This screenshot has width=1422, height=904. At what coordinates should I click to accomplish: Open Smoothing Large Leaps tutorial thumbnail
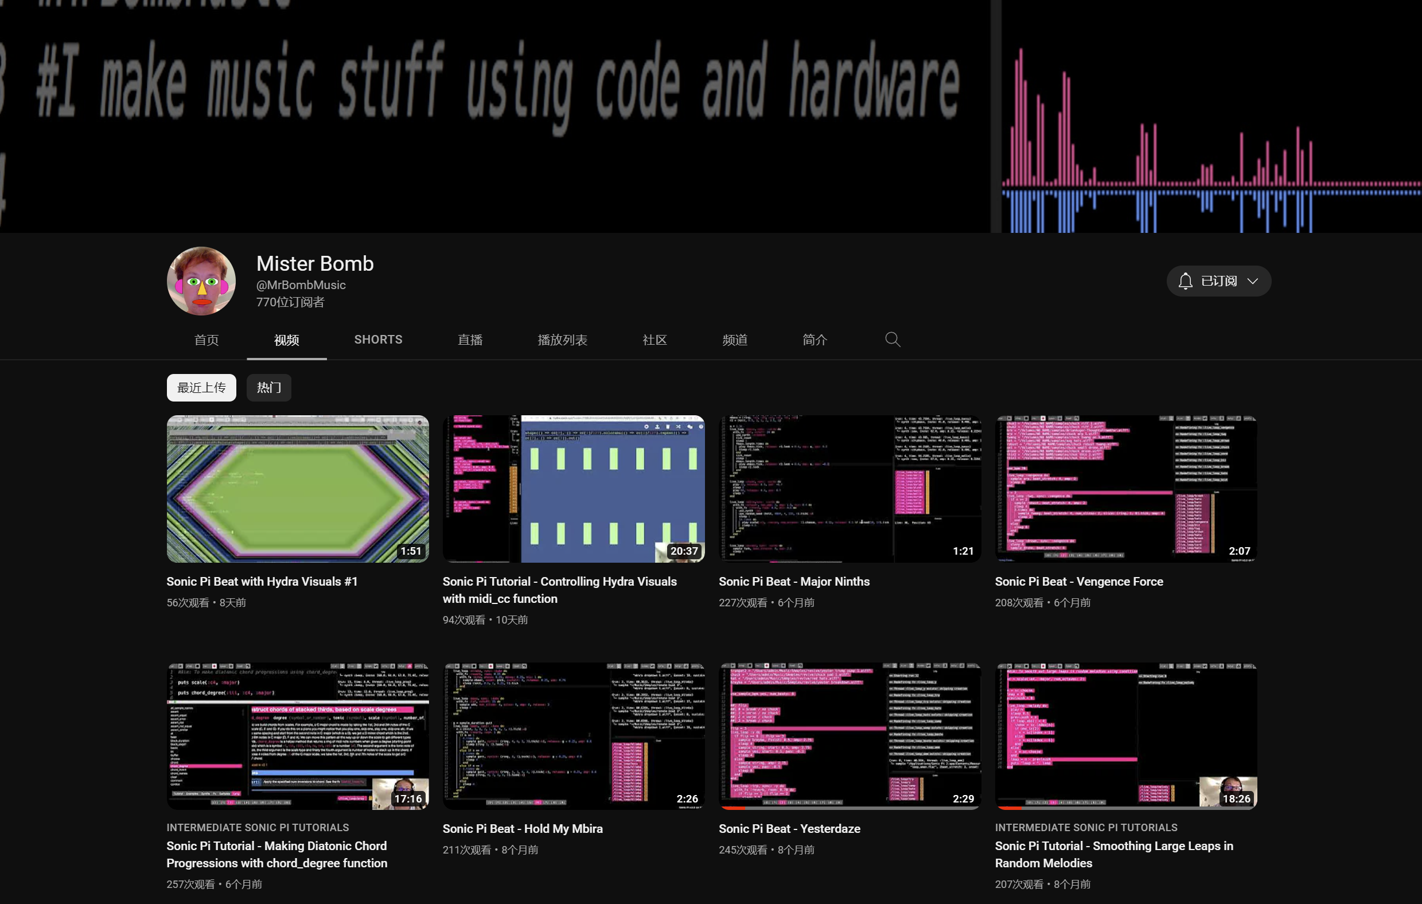1126,737
